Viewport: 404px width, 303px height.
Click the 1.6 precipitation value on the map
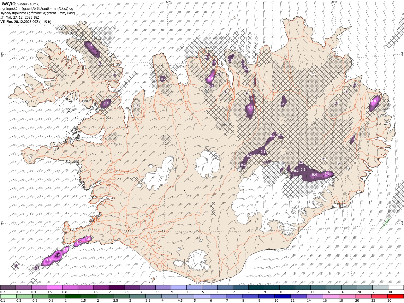(88, 239)
